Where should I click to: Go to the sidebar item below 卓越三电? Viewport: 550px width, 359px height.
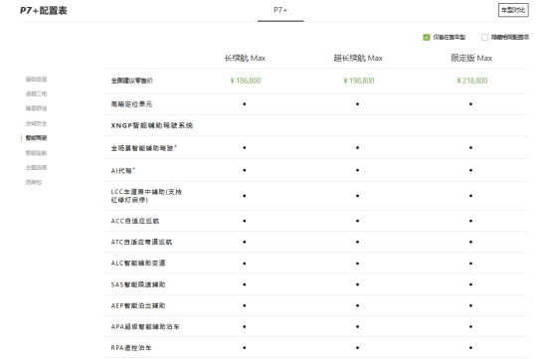pyautogui.click(x=36, y=108)
